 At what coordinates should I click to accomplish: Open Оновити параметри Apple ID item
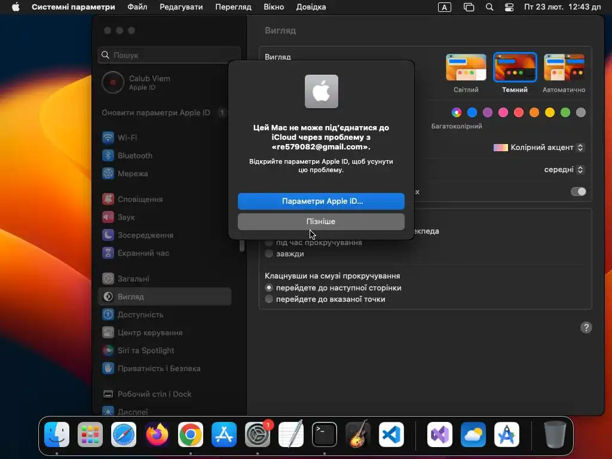point(164,113)
